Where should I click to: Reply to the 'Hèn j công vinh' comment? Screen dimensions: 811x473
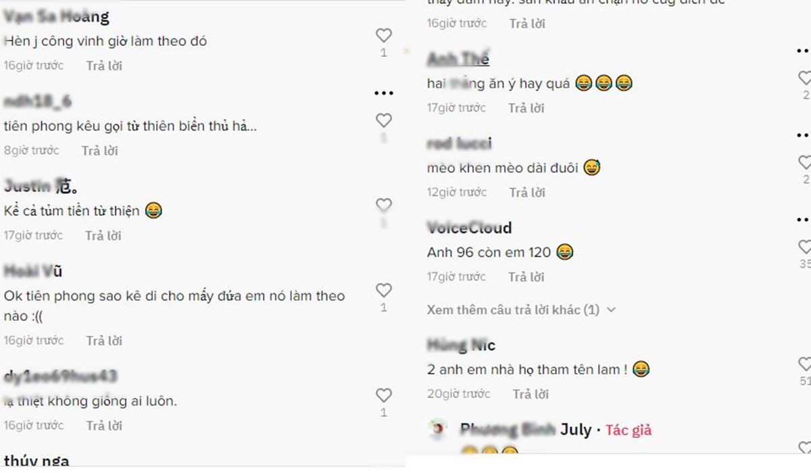(x=104, y=66)
